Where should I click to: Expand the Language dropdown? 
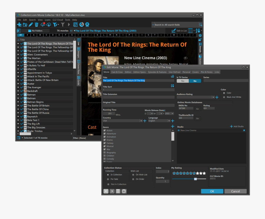[169, 121]
